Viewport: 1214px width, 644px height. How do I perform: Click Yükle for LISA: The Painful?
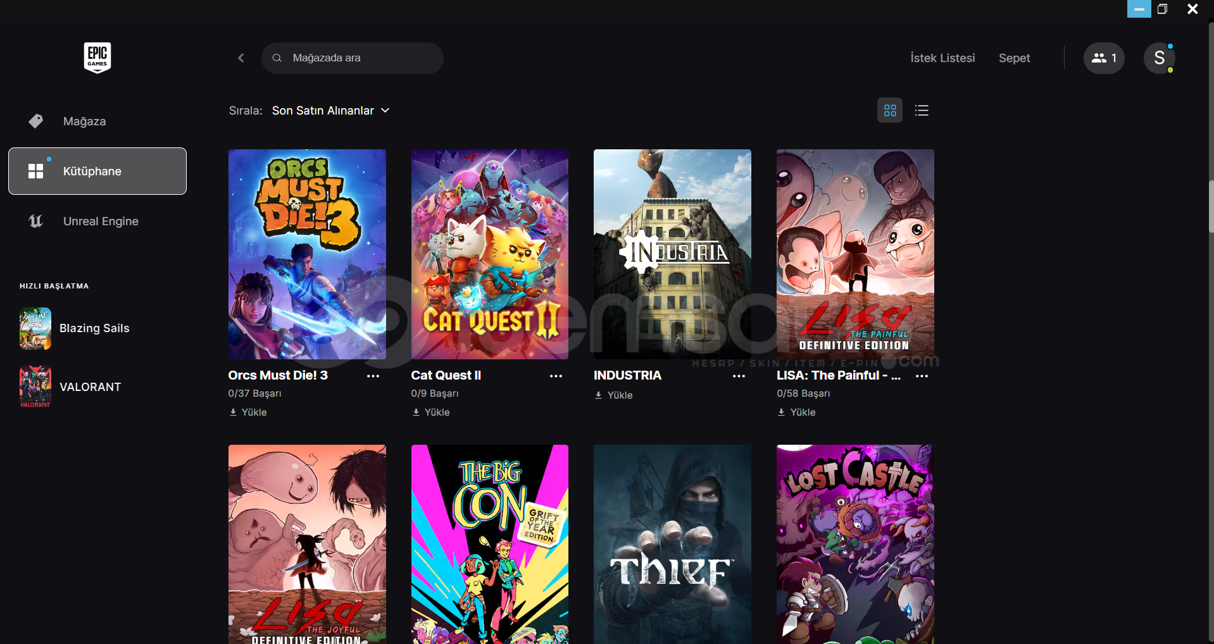[803, 412]
